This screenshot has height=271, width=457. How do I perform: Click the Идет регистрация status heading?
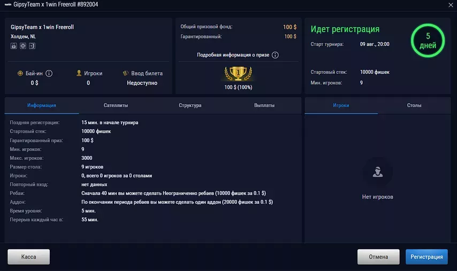pyautogui.click(x=345, y=29)
